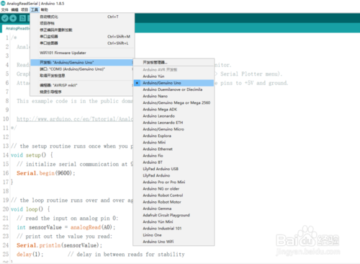Viewport: 360px width, 264px height.
Task: Pick Arduino Mini from board list
Action: [x=174, y=142]
